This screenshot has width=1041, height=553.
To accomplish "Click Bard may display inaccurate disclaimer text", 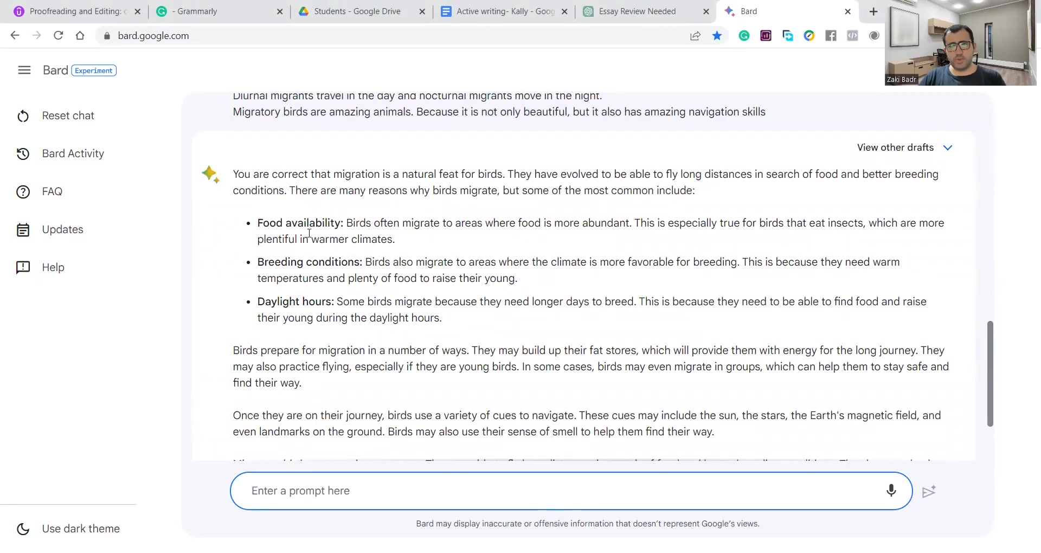I will click(x=588, y=524).
